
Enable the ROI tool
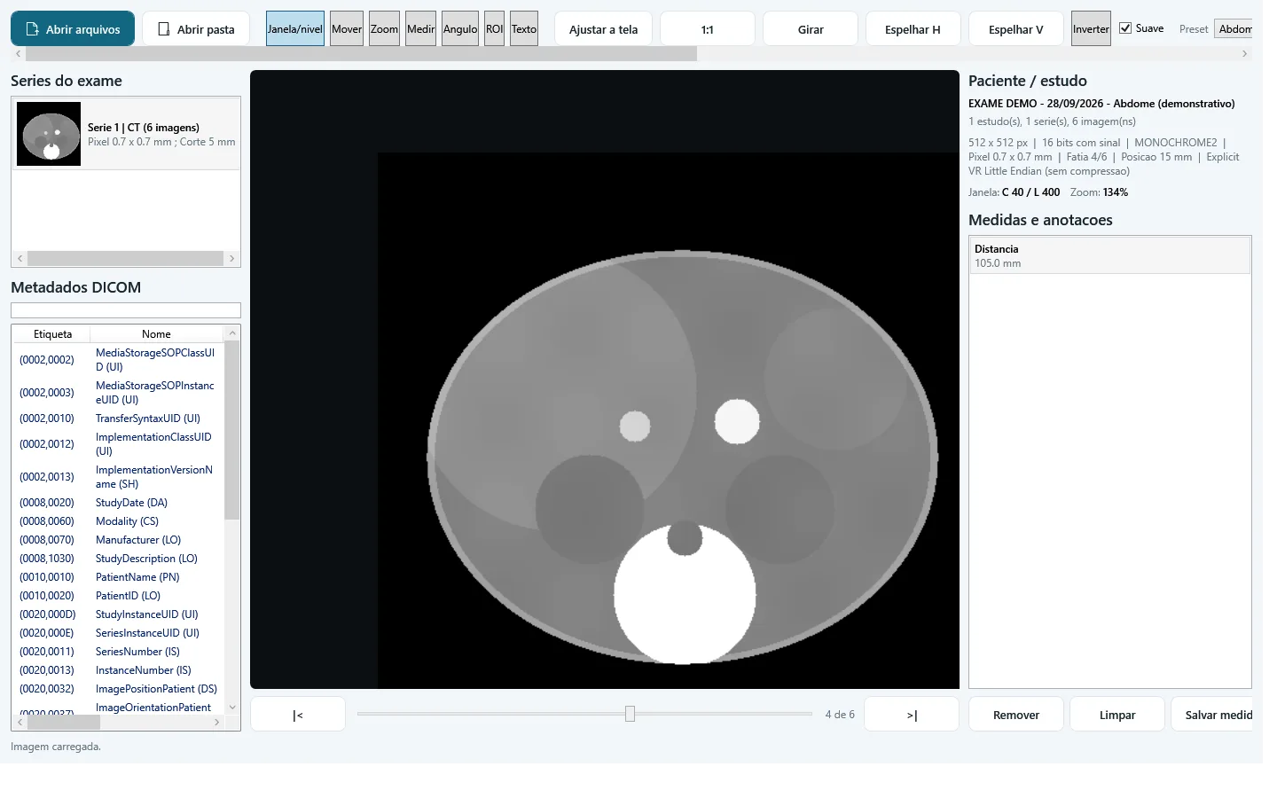tap(495, 29)
